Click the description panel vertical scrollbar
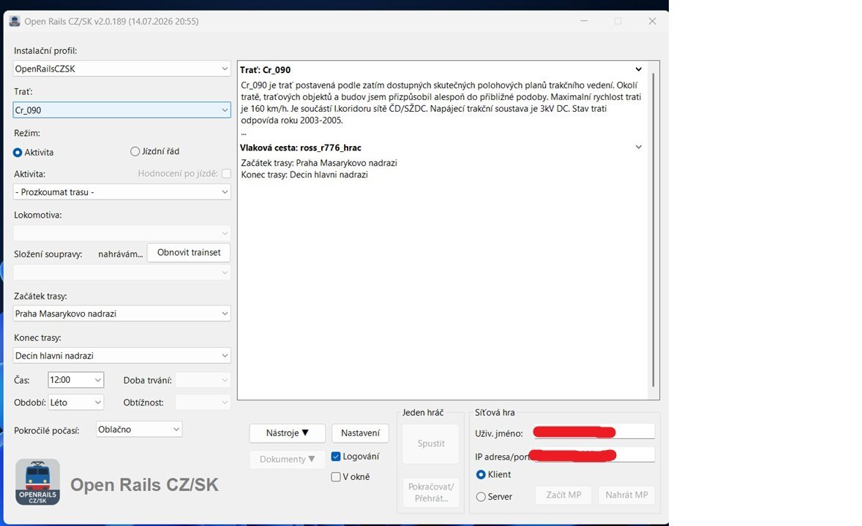The width and height of the screenshot is (862, 526). (x=653, y=230)
